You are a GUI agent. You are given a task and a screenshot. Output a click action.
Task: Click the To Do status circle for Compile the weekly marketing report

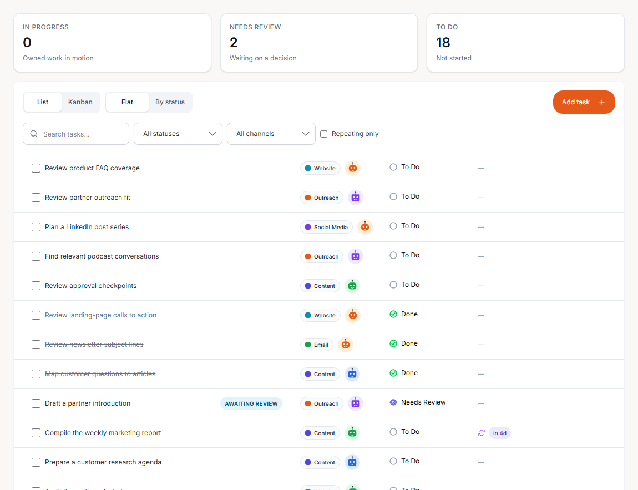tap(393, 431)
